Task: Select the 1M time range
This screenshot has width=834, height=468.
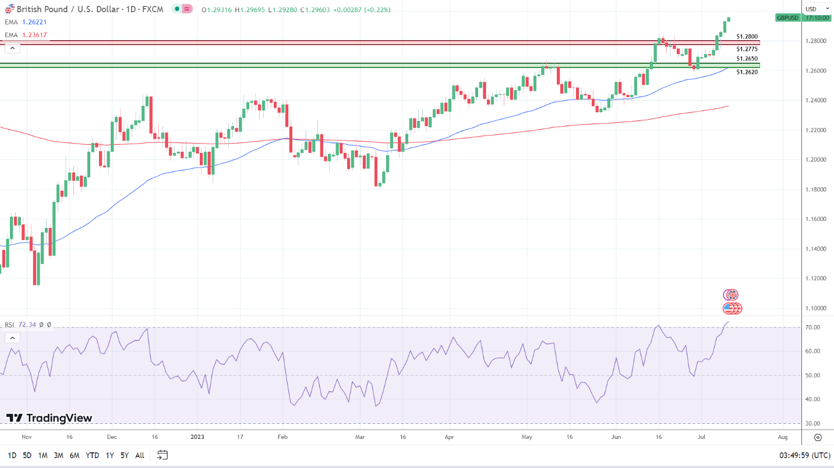Action: click(x=43, y=455)
